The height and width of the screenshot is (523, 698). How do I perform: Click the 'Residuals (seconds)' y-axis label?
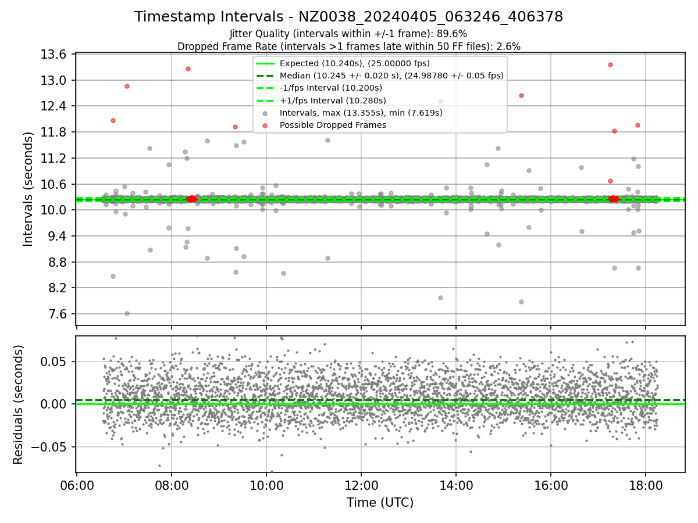click(18, 404)
